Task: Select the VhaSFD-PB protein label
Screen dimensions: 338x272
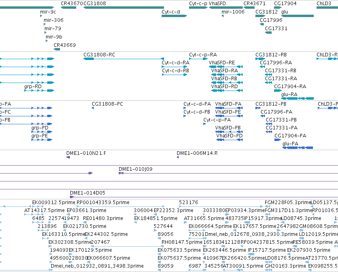Action: coord(228,128)
